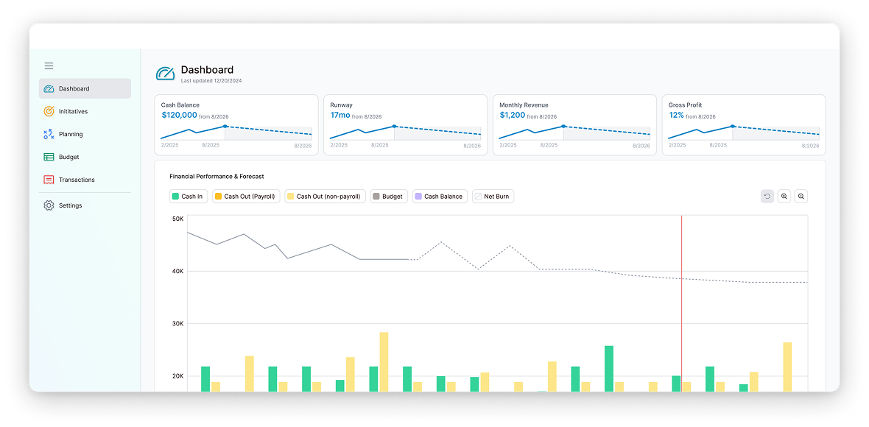Click the Budget spreadsheet icon

tap(49, 157)
